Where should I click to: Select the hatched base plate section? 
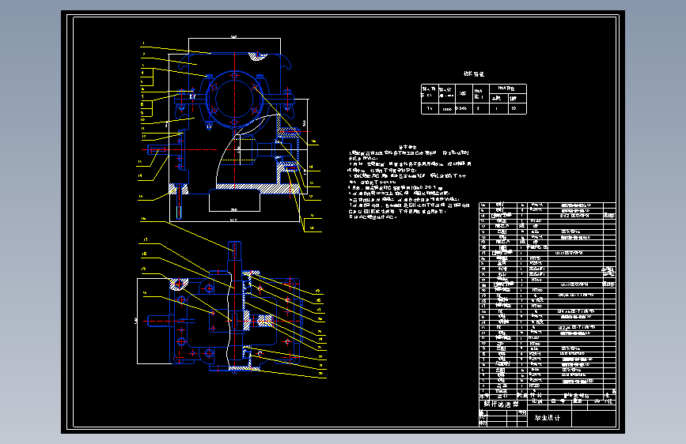point(259,188)
